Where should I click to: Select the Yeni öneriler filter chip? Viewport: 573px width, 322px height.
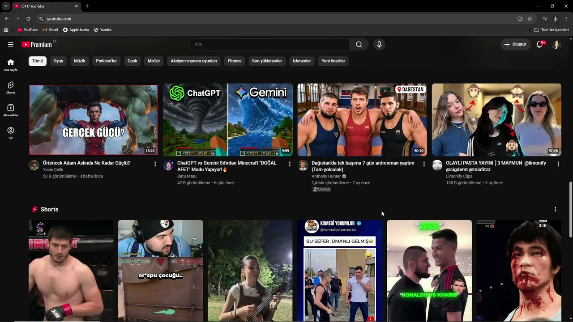[x=333, y=61]
